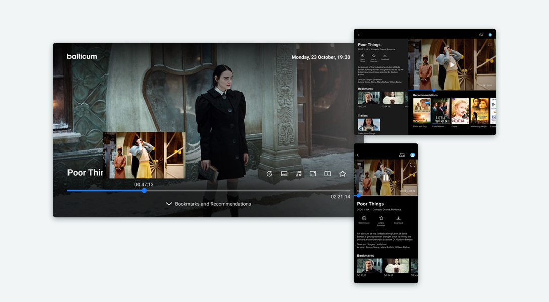Image resolution: width=549 pixels, height=302 pixels.
Task: Go back in the tablet view
Action: pyautogui.click(x=359, y=35)
